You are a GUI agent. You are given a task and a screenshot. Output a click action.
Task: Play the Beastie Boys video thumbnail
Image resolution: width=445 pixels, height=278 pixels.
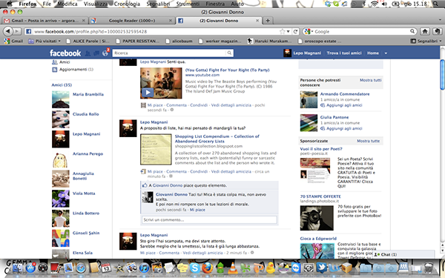click(x=161, y=83)
